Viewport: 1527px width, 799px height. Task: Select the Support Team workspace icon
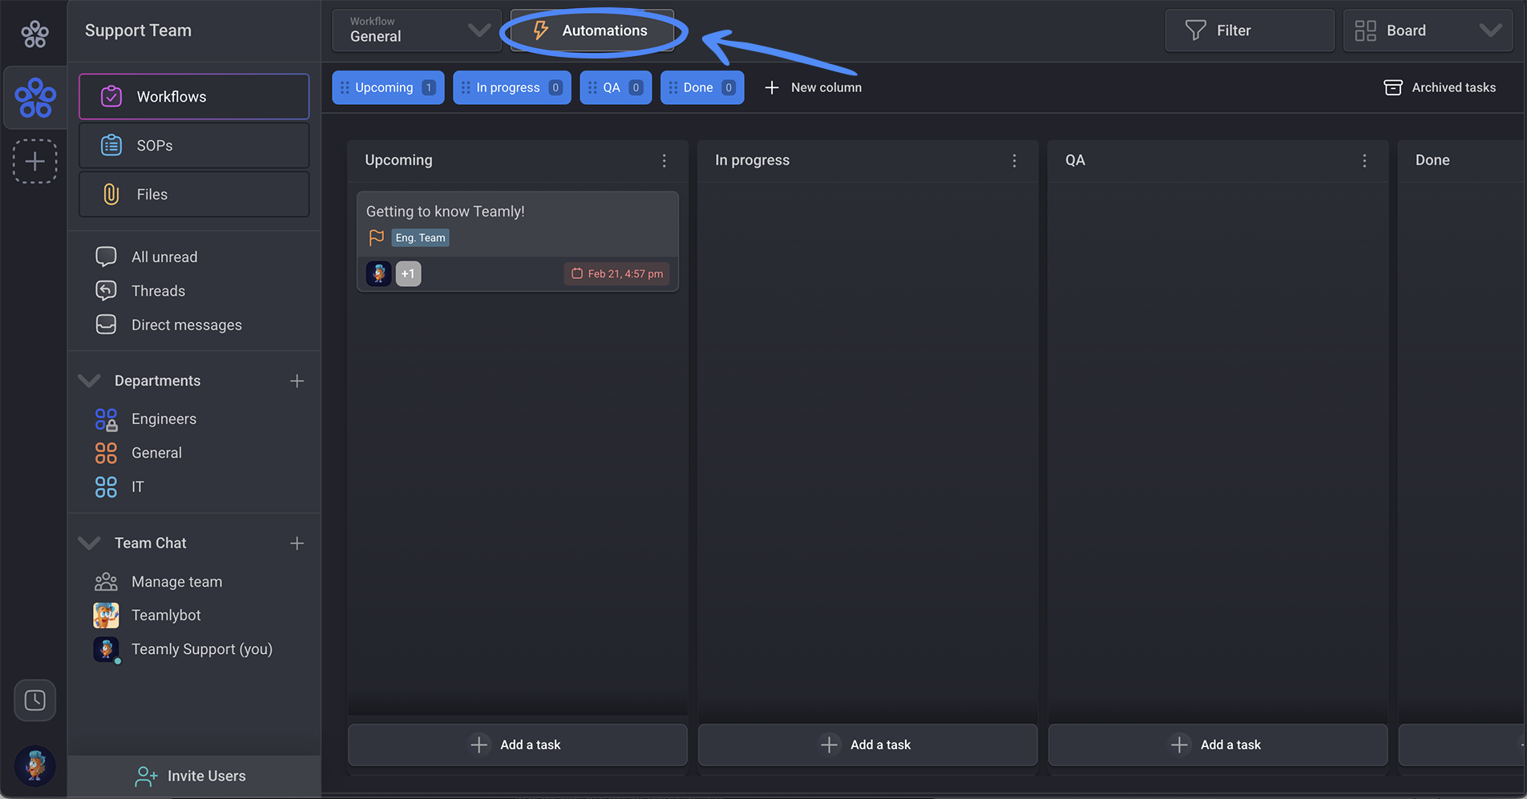[35, 98]
